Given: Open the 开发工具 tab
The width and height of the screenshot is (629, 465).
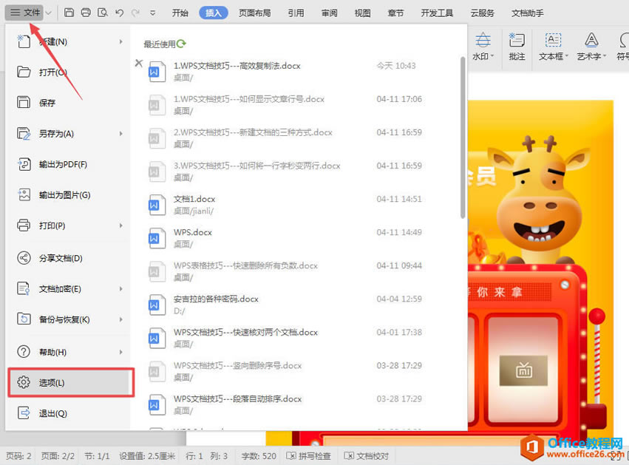Looking at the screenshot, I should point(437,13).
